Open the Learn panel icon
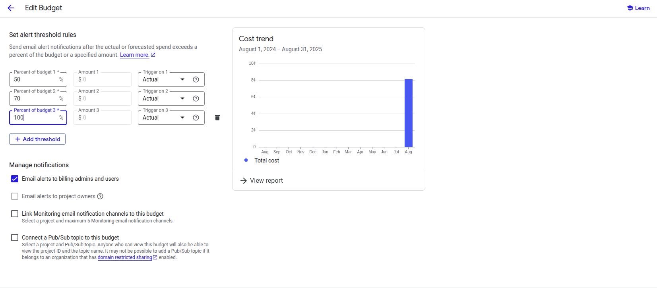 pos(630,8)
